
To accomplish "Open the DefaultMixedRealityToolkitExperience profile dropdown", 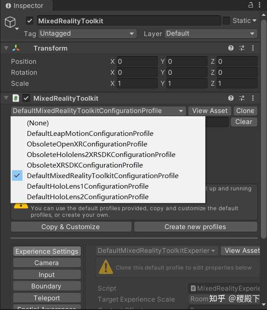I will (157, 251).
